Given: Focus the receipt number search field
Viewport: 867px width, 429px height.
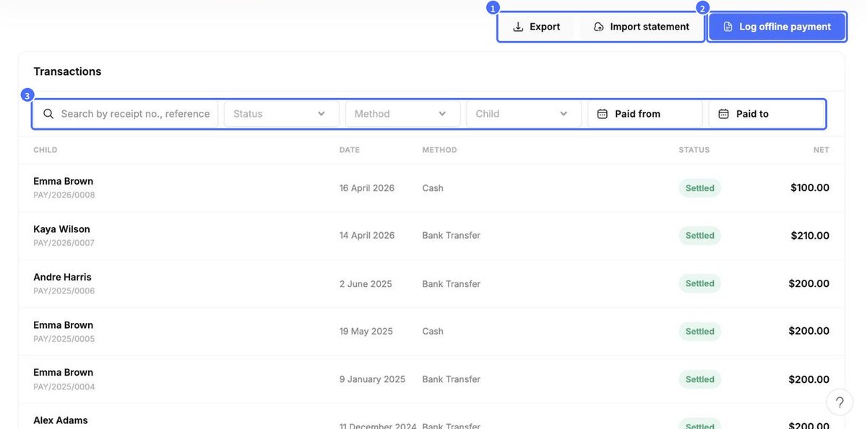Looking at the screenshot, I should tap(126, 114).
